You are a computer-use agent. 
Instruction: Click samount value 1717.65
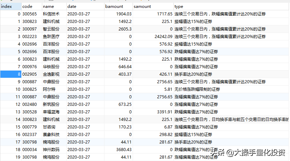coord(165,14)
